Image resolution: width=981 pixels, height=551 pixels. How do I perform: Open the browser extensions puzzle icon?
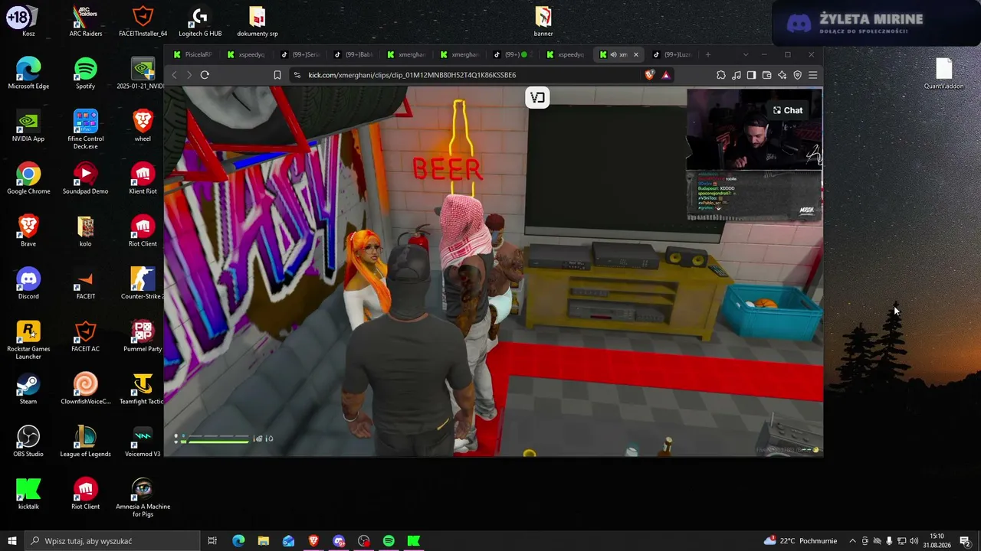click(721, 75)
